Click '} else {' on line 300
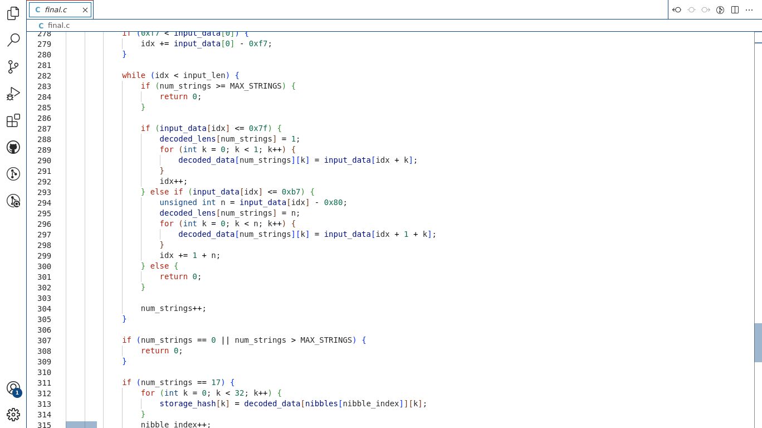This screenshot has height=428, width=762. [159, 266]
